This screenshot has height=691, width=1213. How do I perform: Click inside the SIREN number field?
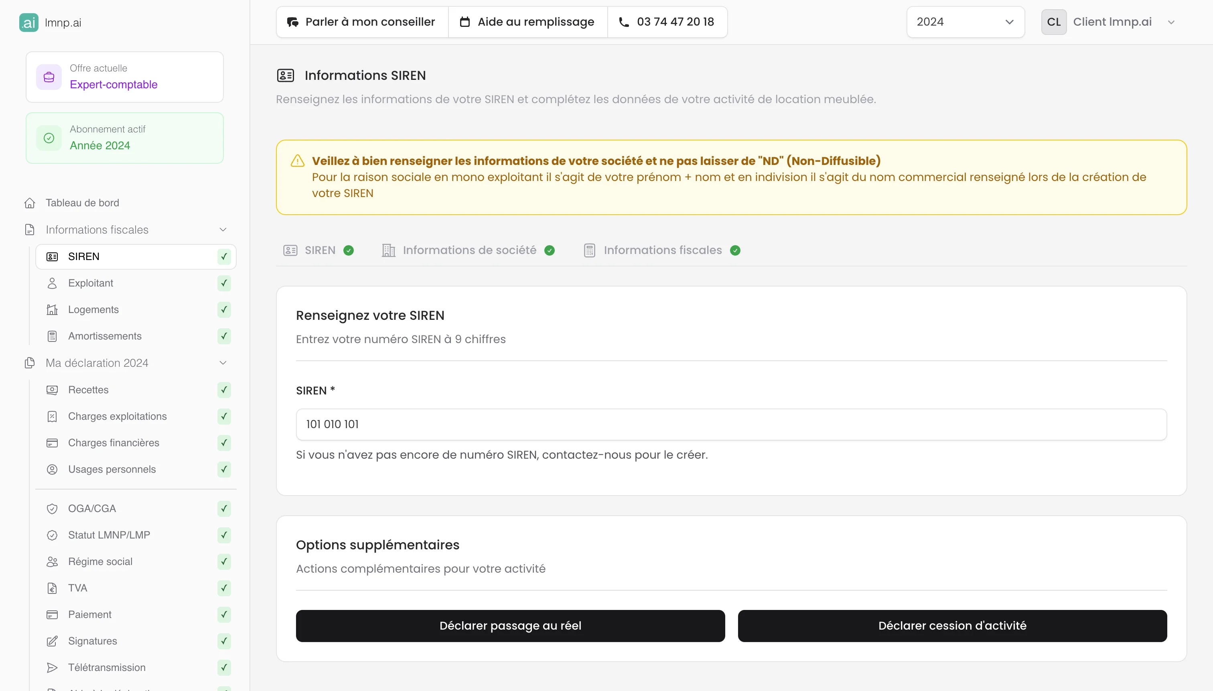click(730, 424)
